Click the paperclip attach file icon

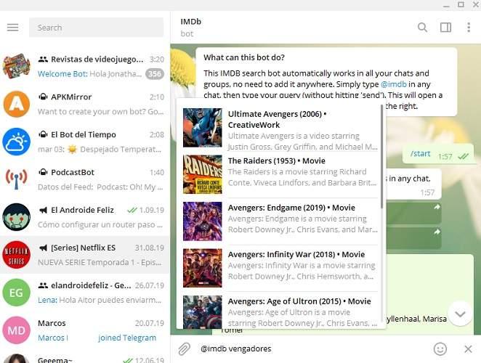point(185,349)
